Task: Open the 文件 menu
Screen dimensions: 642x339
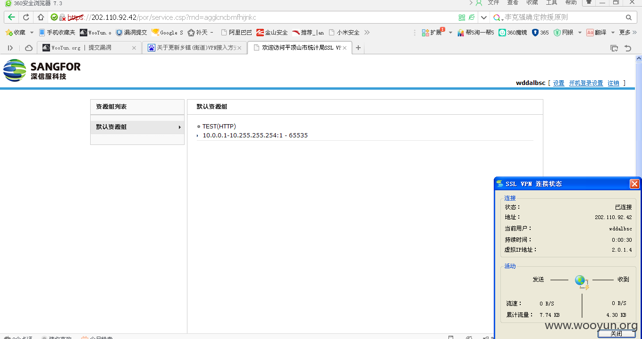Action: pos(494,2)
